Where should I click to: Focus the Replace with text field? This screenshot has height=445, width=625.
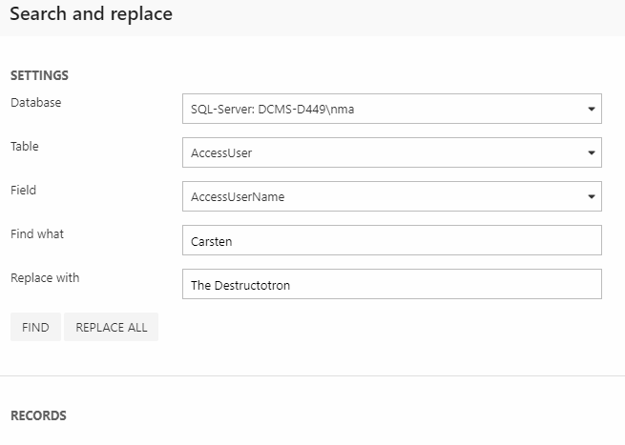click(391, 284)
